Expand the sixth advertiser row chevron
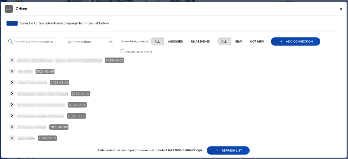Viewport: 348px width, 159px height. [12, 116]
